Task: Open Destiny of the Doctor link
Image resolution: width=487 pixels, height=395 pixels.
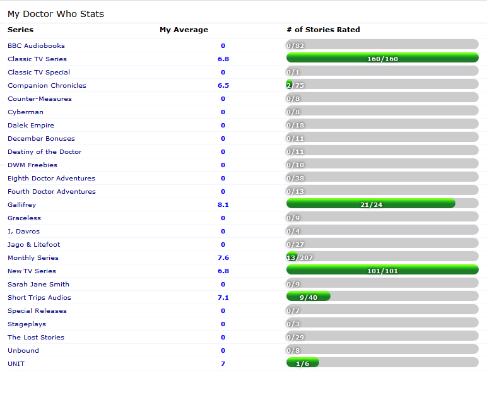Action: click(x=44, y=151)
